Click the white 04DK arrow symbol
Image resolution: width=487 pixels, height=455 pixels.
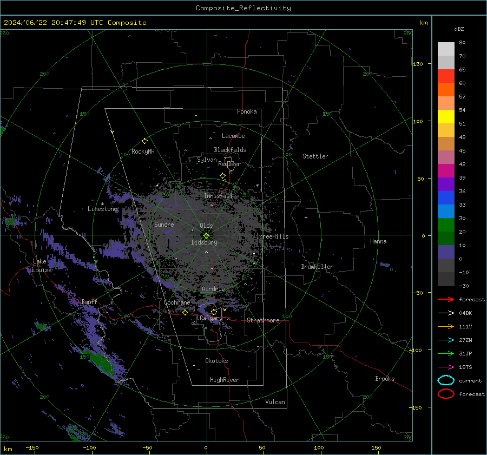click(x=446, y=313)
